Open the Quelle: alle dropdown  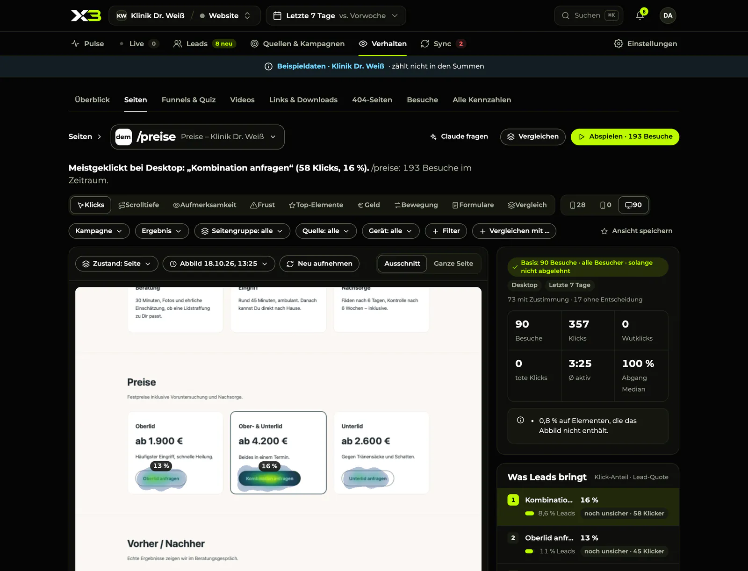point(326,231)
